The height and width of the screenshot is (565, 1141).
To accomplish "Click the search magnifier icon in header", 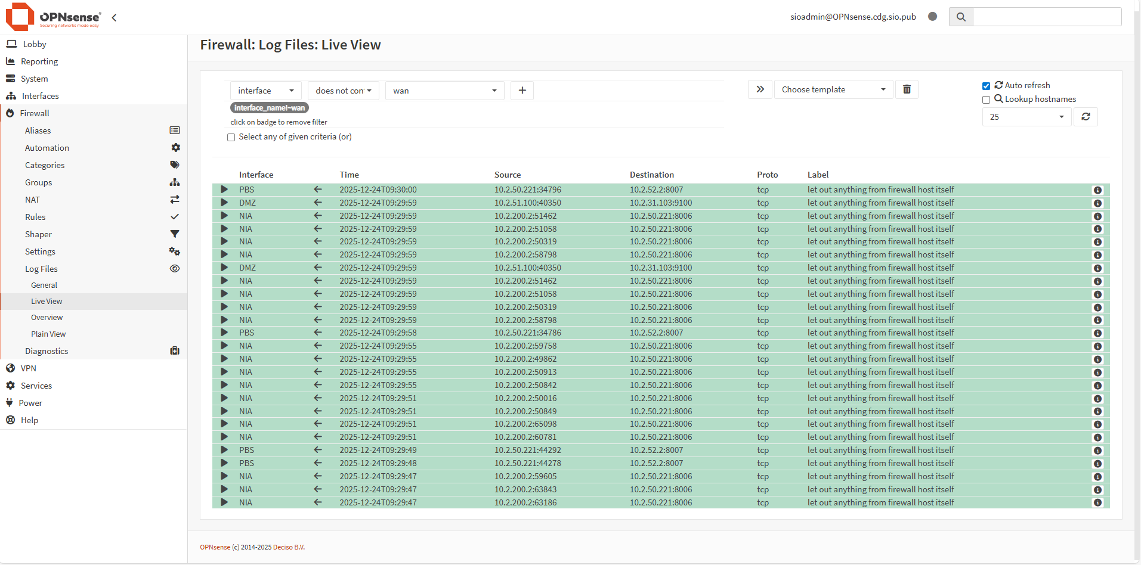I will (961, 17).
